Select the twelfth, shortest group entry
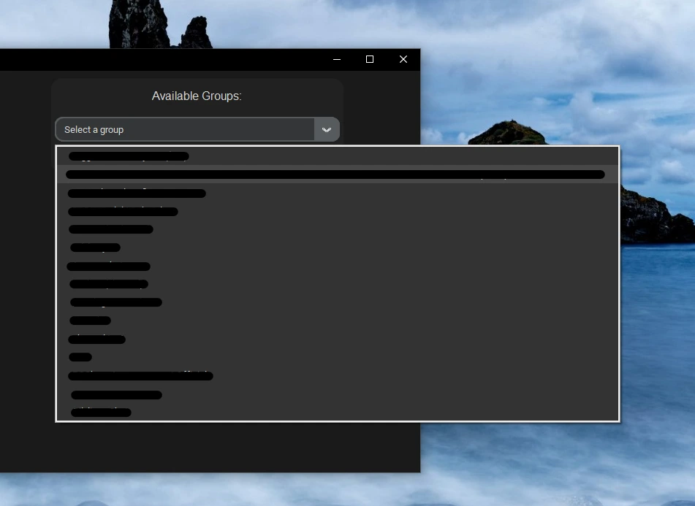 (x=80, y=357)
